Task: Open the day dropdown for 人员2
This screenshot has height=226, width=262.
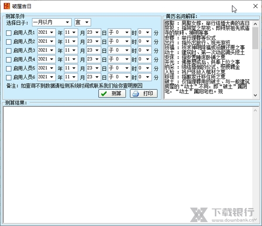Action: click(93, 41)
